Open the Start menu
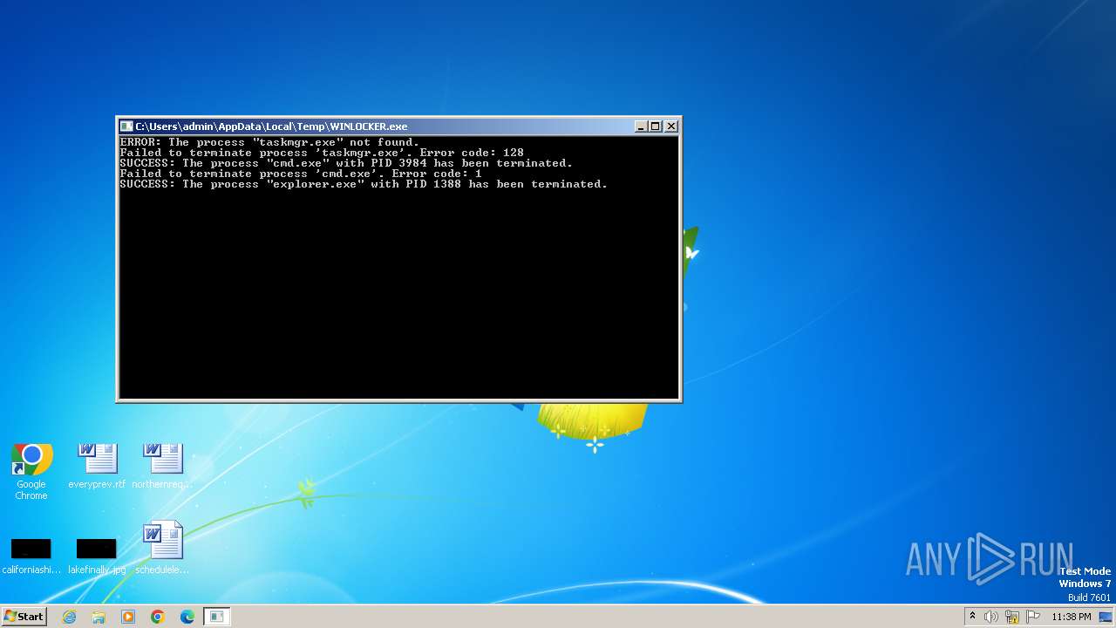 point(24,617)
